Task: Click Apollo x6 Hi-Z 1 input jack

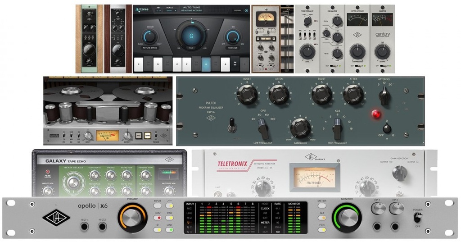Action: tap(84, 227)
